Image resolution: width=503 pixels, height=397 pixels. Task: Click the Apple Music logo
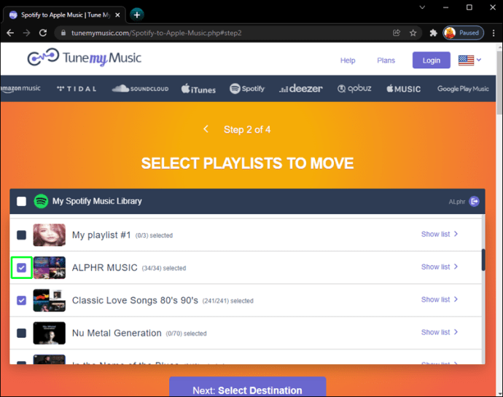point(404,89)
